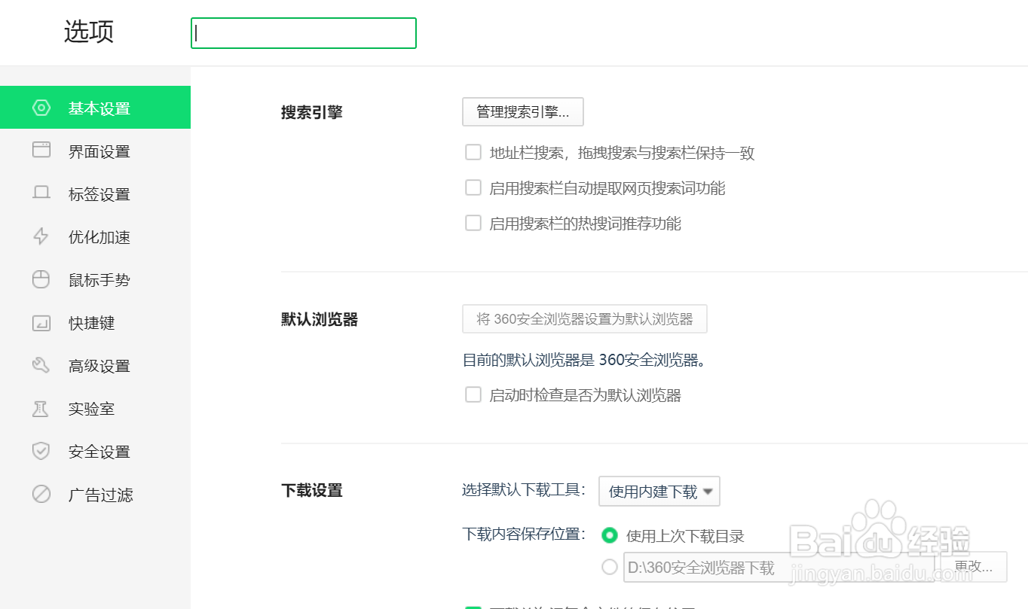
Task: Click the enter-key icon beside 快捷键
Action: [41, 323]
